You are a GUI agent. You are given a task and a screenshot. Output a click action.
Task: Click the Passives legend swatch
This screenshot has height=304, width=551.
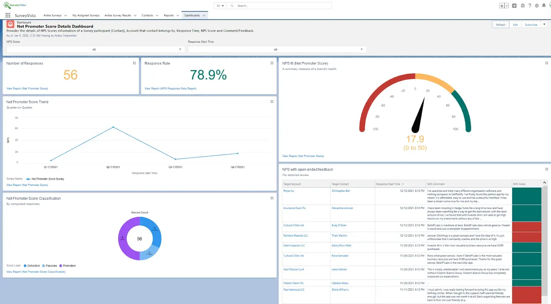coord(43,265)
